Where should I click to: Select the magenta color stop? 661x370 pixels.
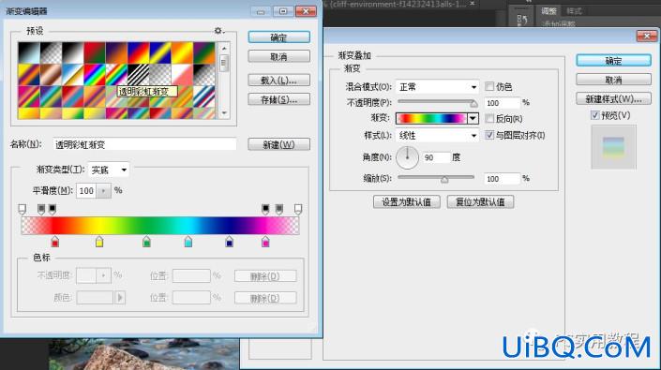(265, 242)
